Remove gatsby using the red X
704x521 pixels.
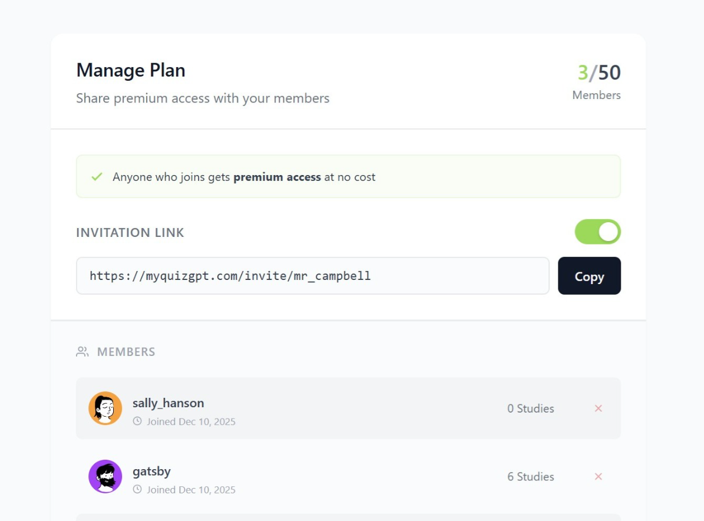599,476
